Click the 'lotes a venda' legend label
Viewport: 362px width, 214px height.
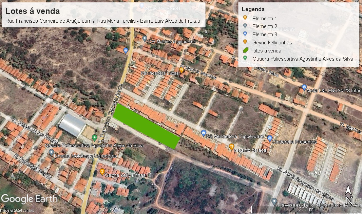pos(267,51)
